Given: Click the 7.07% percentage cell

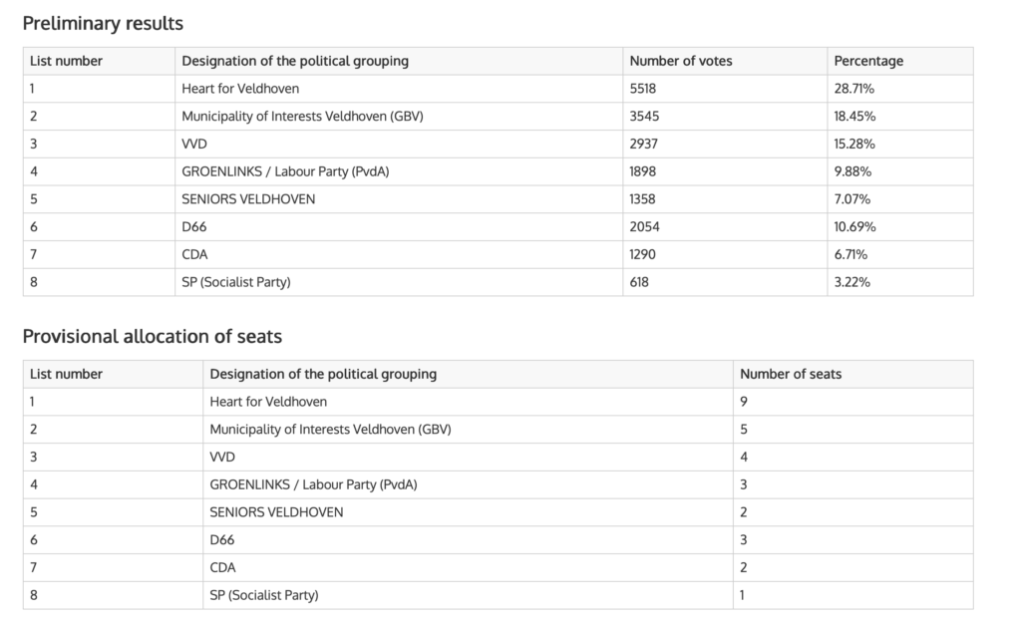Looking at the screenshot, I should pyautogui.click(x=852, y=199).
